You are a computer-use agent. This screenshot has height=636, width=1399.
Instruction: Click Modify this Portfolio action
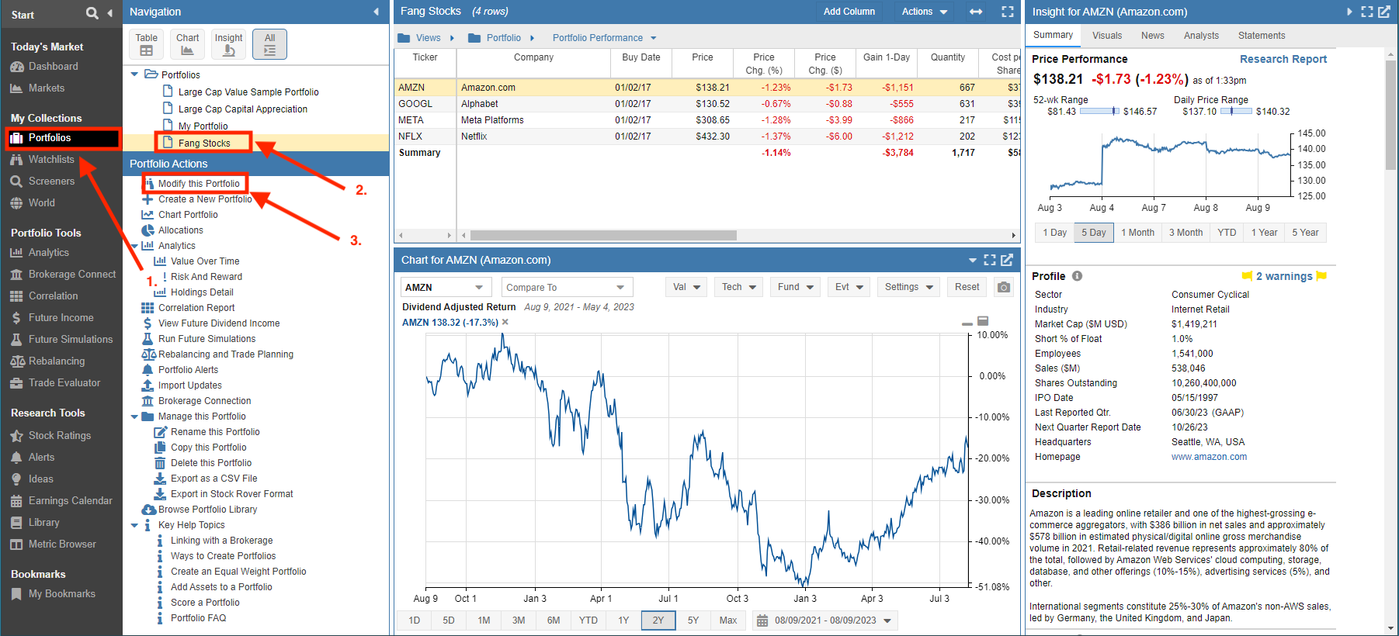tap(199, 184)
